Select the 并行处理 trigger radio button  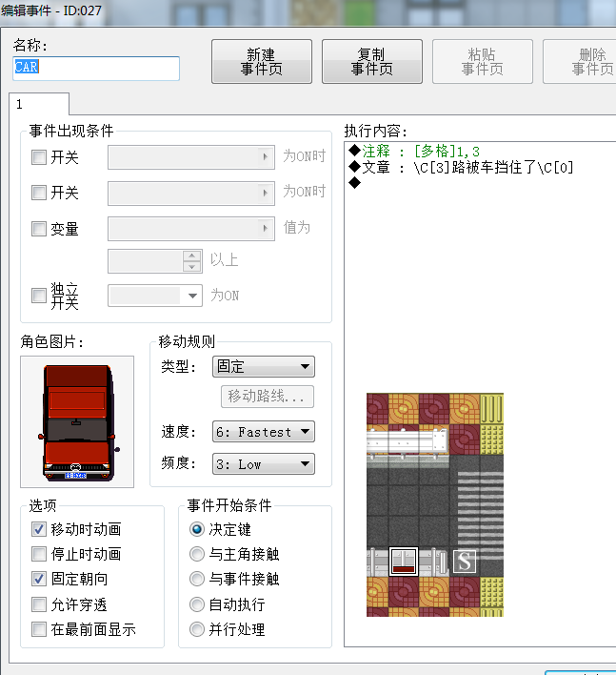[197, 629]
